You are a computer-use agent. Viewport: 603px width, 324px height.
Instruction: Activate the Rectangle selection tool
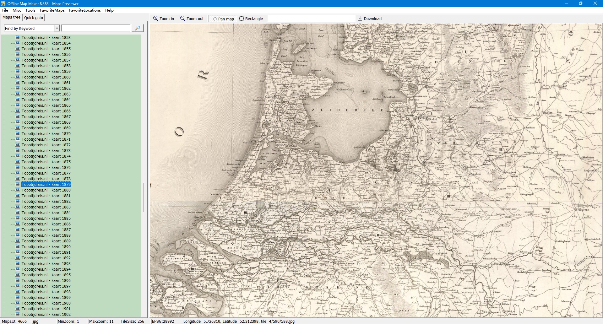click(242, 19)
